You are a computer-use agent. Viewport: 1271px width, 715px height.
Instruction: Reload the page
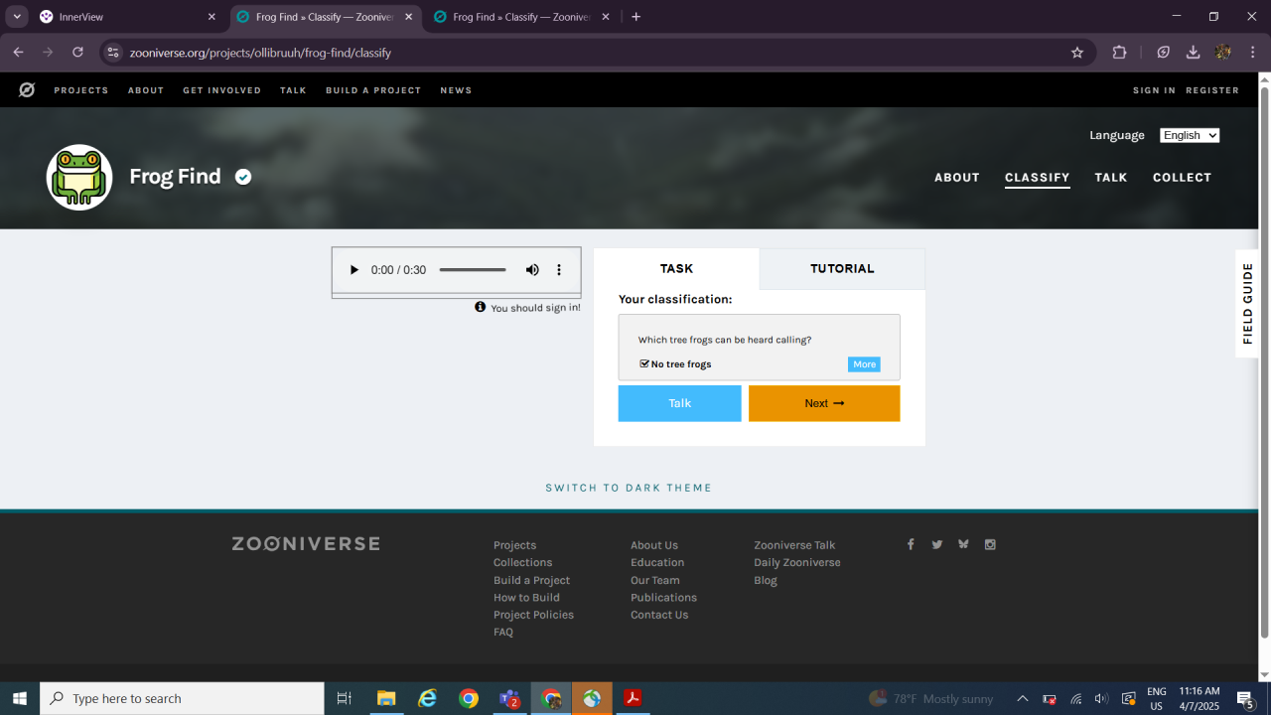(78, 53)
